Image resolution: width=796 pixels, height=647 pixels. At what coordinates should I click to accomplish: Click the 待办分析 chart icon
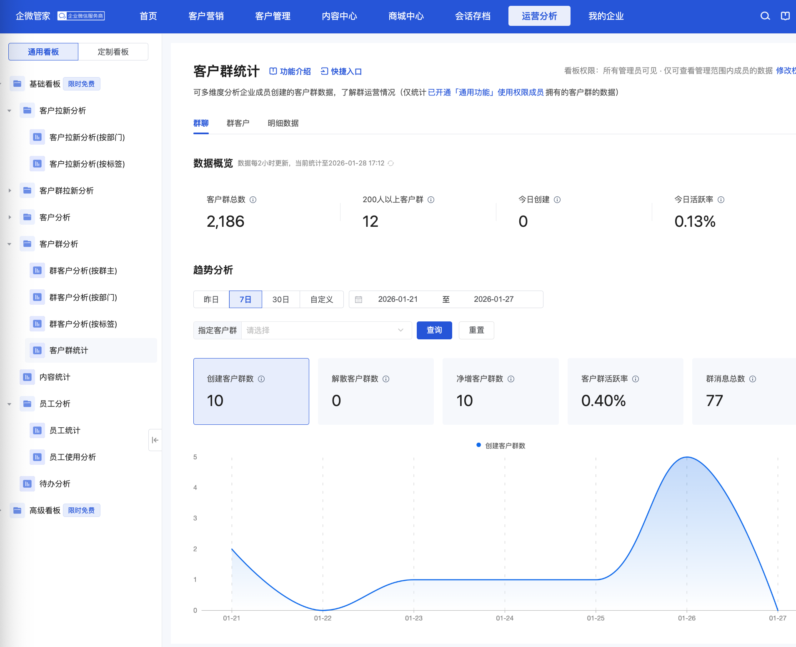pos(27,484)
